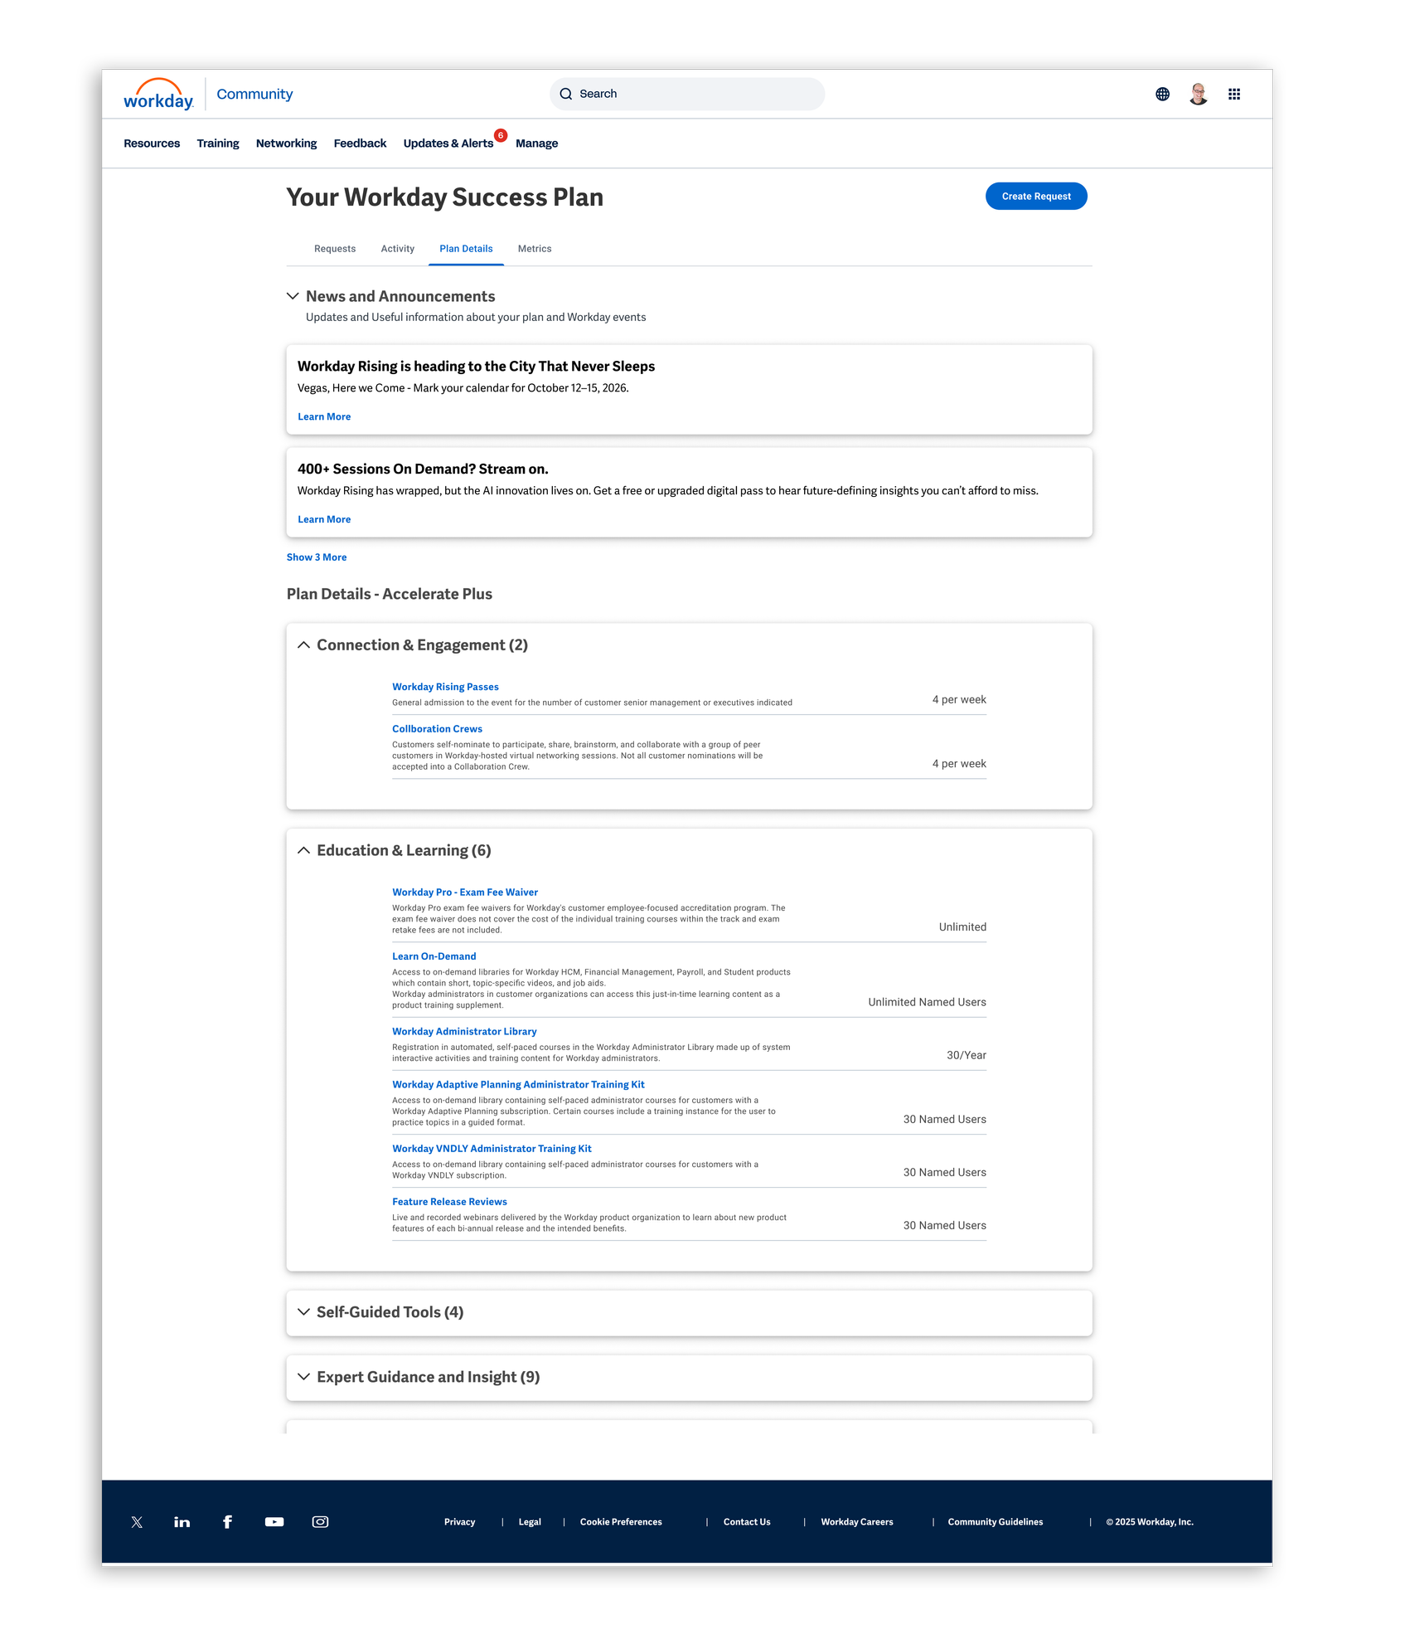Expand Expert Guidance and Insight section

(x=303, y=1377)
